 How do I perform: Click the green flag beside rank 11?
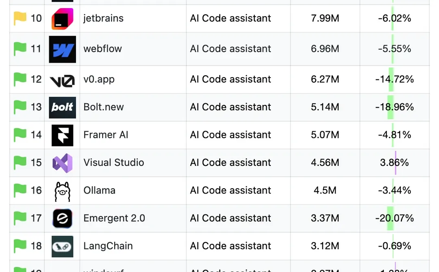(x=20, y=48)
